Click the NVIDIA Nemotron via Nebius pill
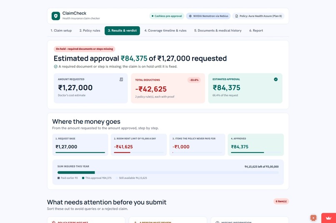This screenshot has width=336, height=223. click(x=208, y=16)
